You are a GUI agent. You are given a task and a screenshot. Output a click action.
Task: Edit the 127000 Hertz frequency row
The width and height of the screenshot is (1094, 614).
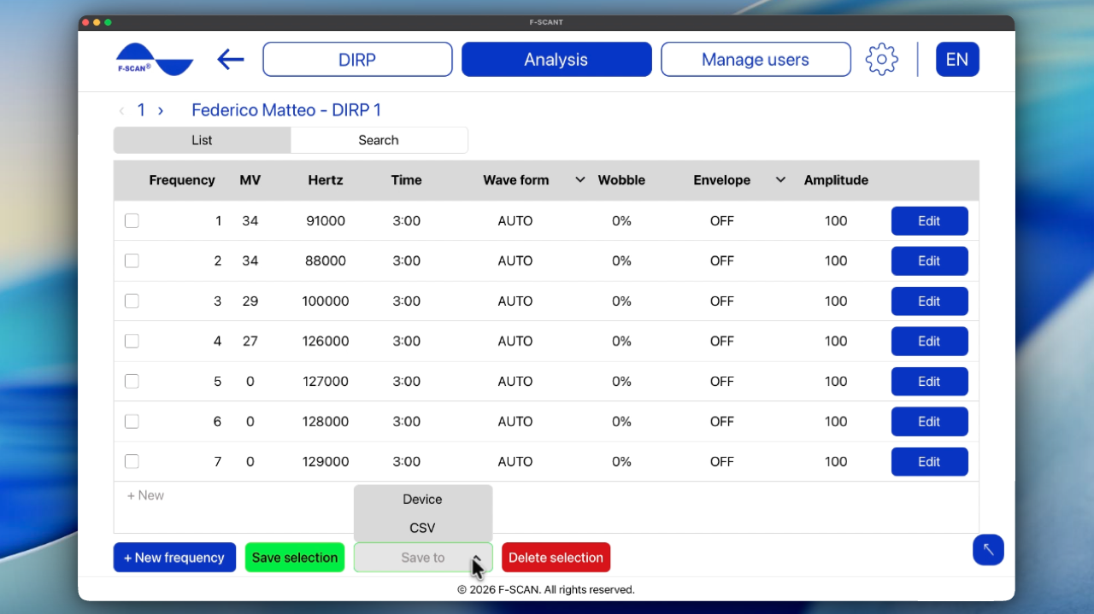[x=929, y=381]
